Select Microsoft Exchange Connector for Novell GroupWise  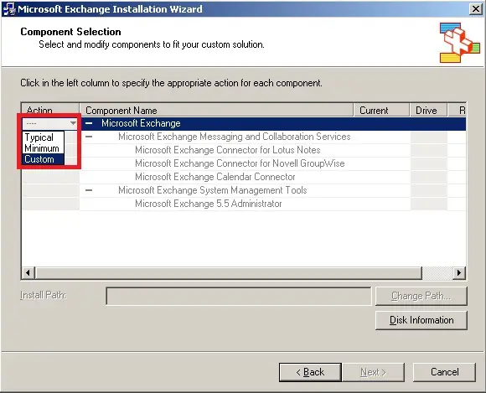pyautogui.click(x=240, y=163)
